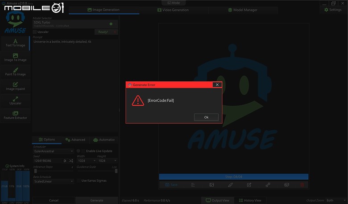Click the System Info checkmark icon
The height and width of the screenshot is (204, 348).
point(7,166)
